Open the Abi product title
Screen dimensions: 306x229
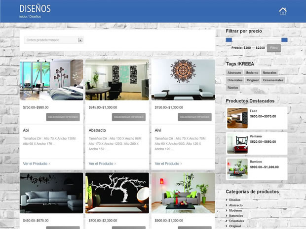click(x=26, y=131)
